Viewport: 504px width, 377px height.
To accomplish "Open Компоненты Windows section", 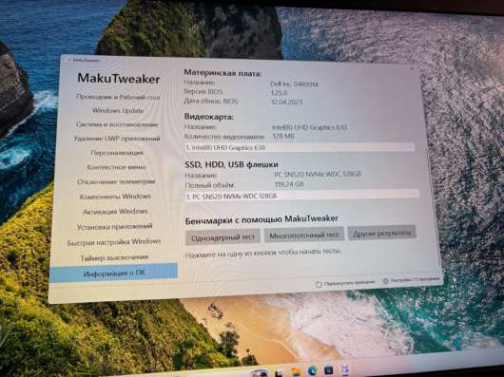I will (115, 196).
